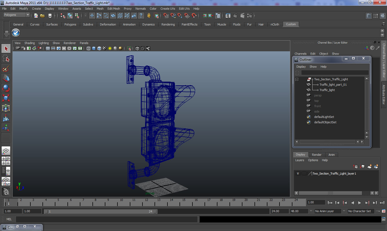Select Traffic_light_part_01 in Outliner
Image resolution: width=387 pixels, height=231 pixels.
(x=333, y=85)
